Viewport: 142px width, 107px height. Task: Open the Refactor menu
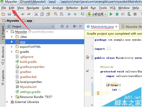click(72, 8)
